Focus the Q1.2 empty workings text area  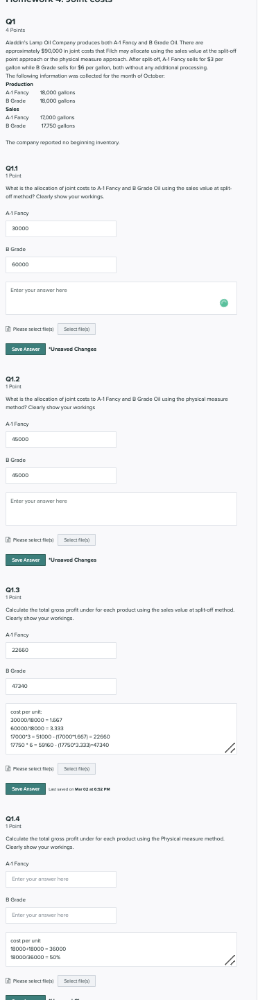tap(121, 509)
